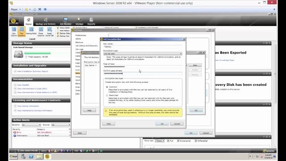286x161 pixels.
Task: Open the Source filter dropdown
Action: pyautogui.click(x=61, y=125)
